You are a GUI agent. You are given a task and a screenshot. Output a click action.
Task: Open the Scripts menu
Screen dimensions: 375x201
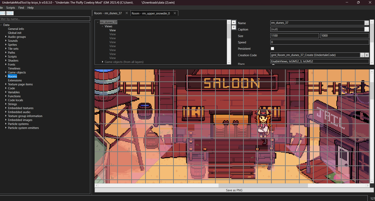[x=10, y=8]
